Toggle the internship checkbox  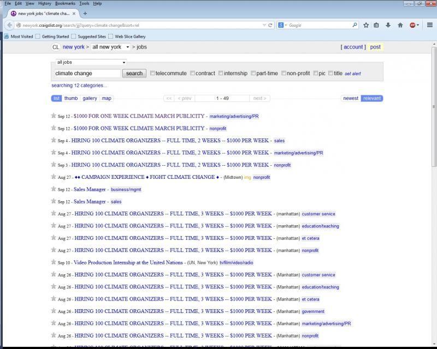point(221,73)
